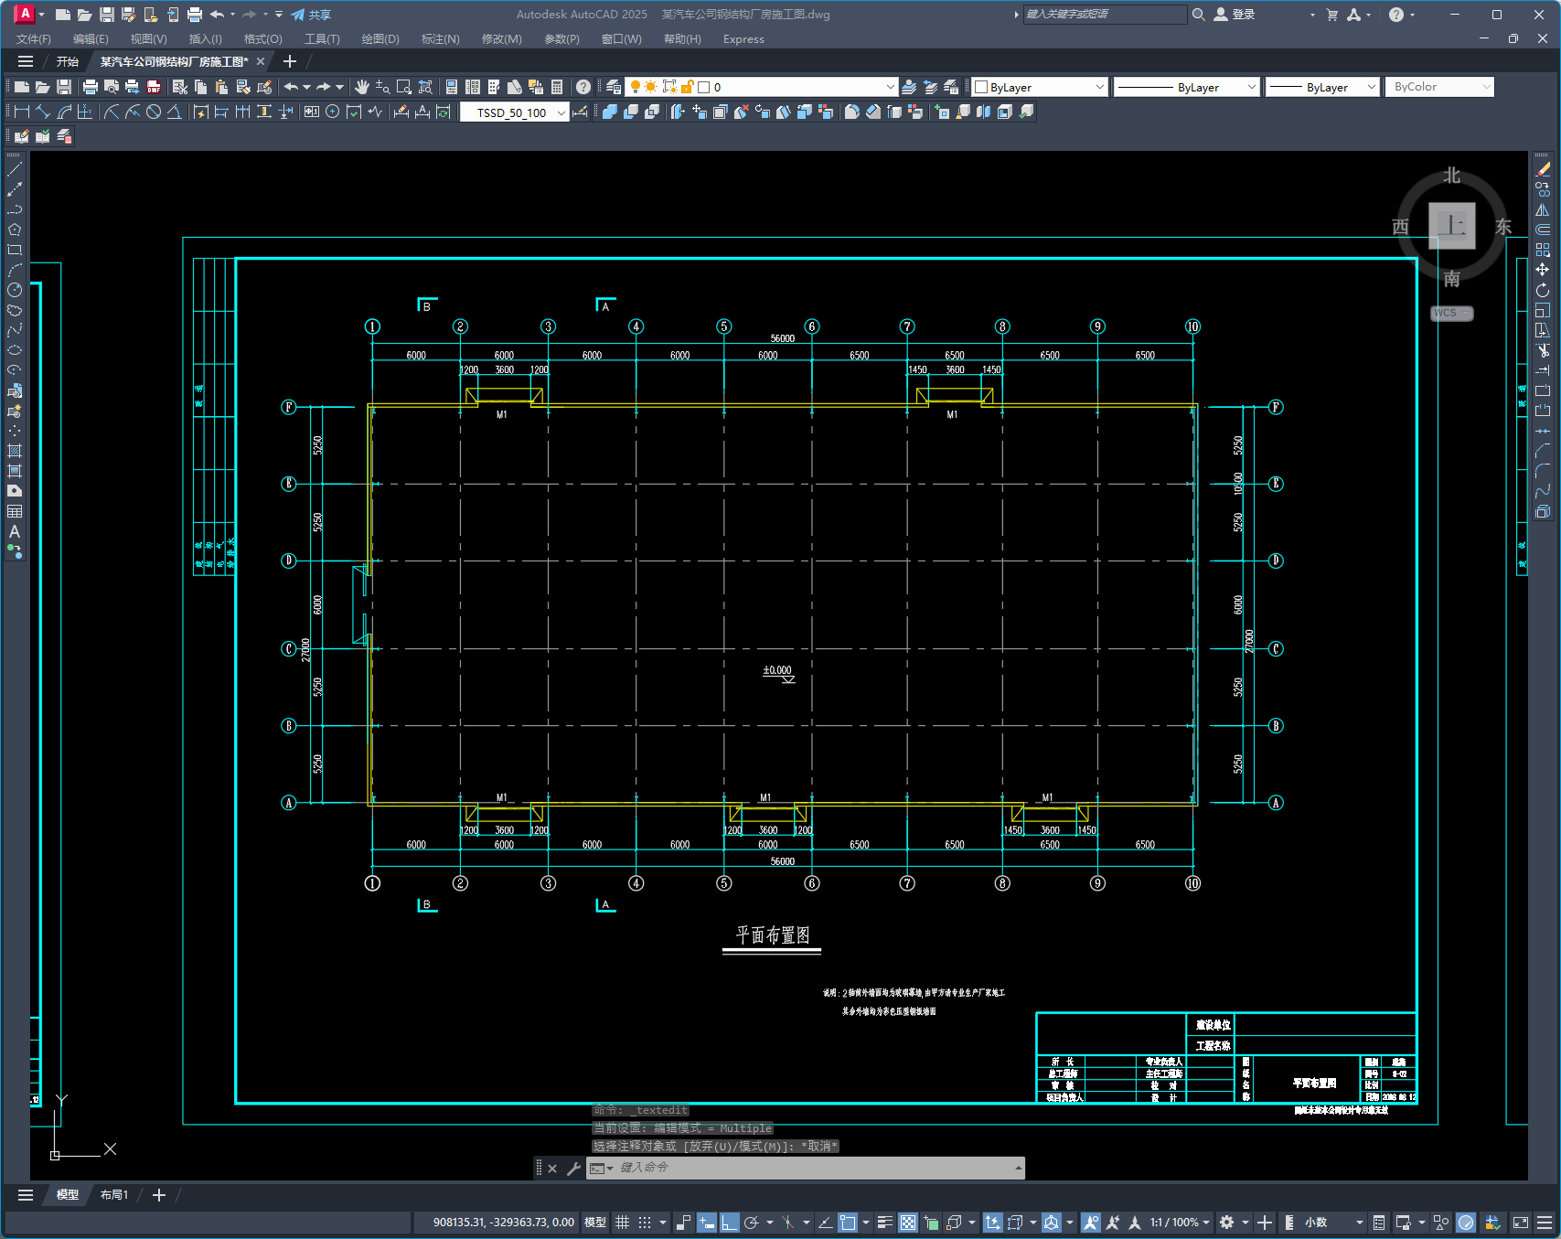Activate the Pan hand tool
1561x1239 pixels.
coord(362,87)
